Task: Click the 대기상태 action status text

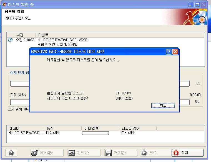Action: tap(53, 133)
